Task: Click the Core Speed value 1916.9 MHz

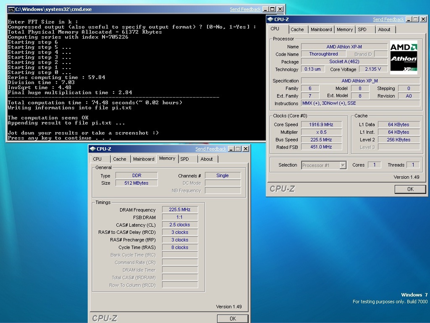Action: click(x=321, y=124)
